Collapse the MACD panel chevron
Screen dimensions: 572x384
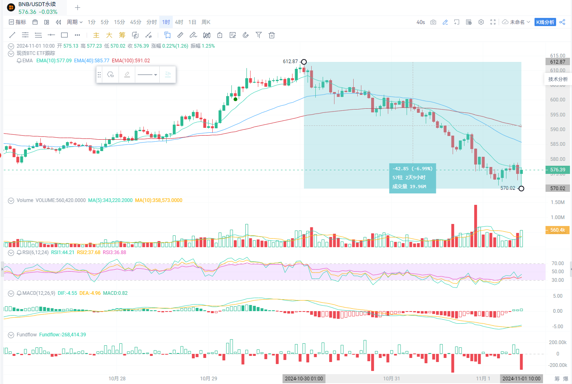[x=11, y=293]
